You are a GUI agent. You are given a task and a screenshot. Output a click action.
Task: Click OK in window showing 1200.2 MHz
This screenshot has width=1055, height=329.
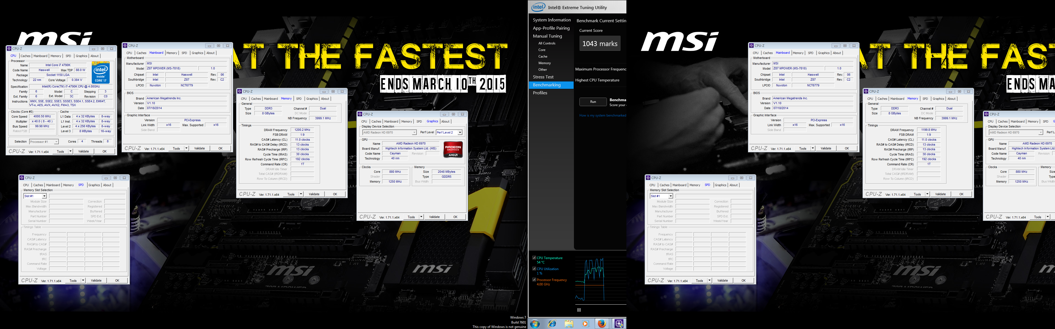335,194
